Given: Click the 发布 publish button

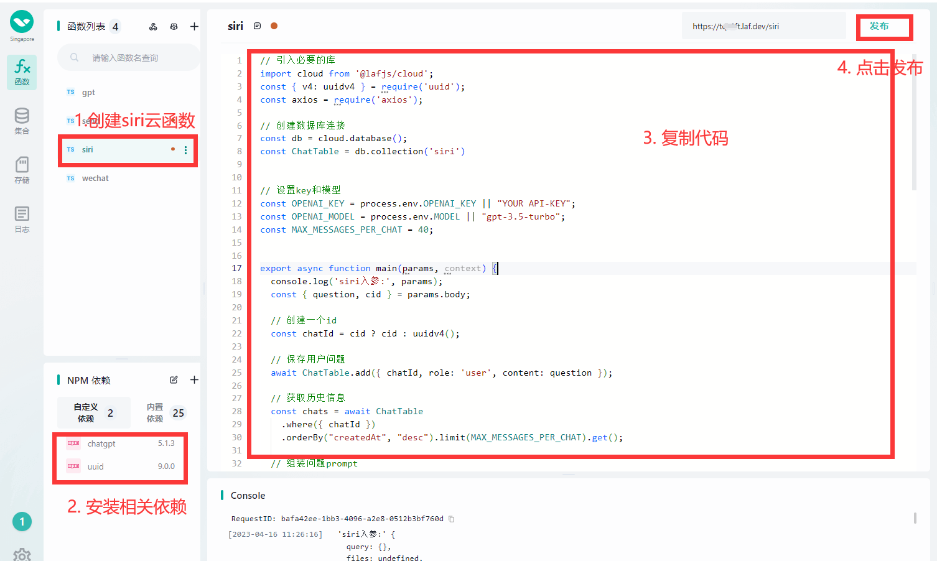Looking at the screenshot, I should (884, 26).
